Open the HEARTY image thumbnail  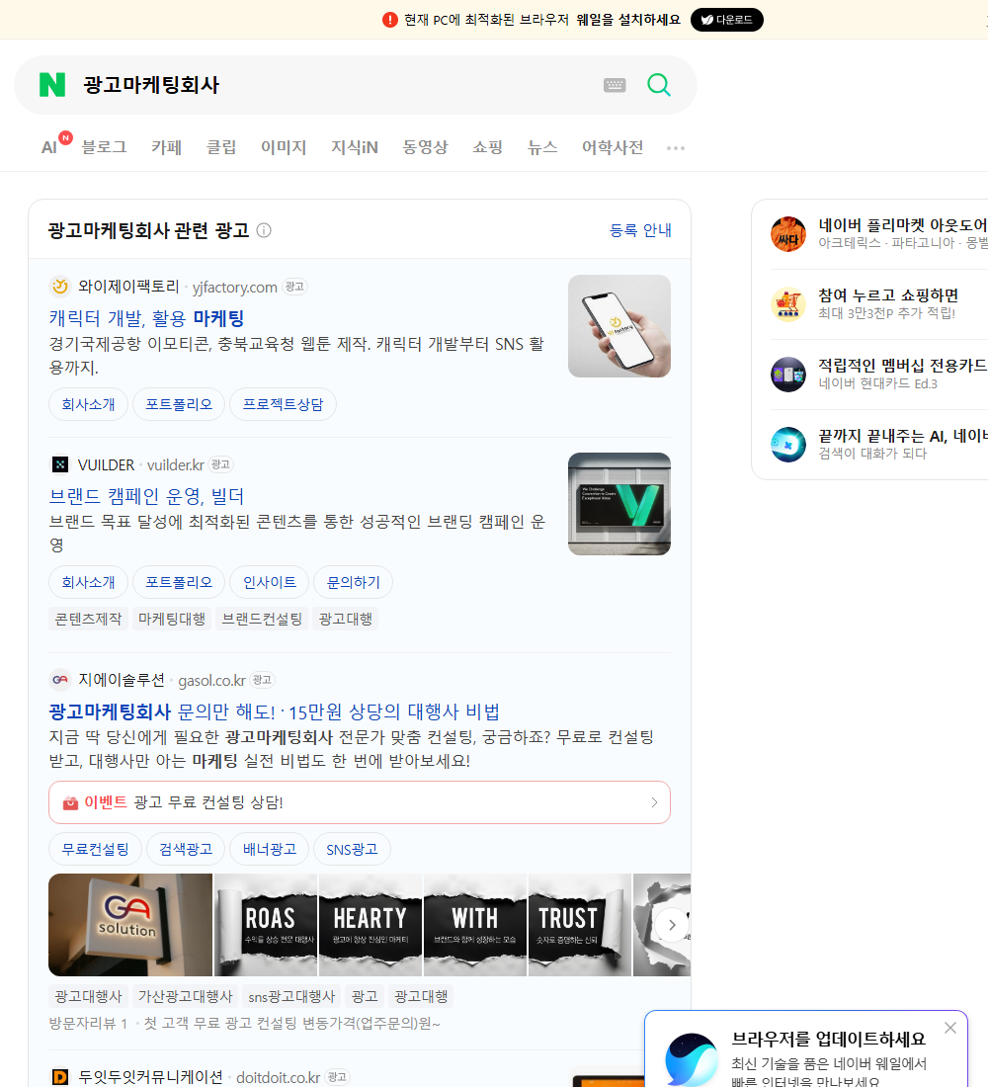370,925
